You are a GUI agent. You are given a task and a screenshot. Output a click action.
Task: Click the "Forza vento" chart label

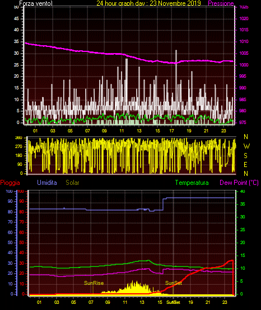[36, 3]
